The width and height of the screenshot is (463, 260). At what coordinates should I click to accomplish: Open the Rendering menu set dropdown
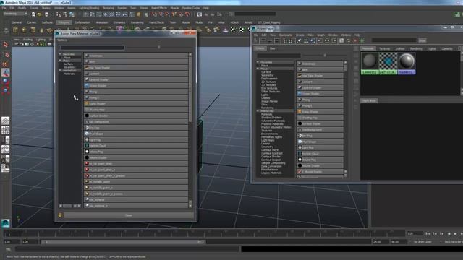(15, 14)
